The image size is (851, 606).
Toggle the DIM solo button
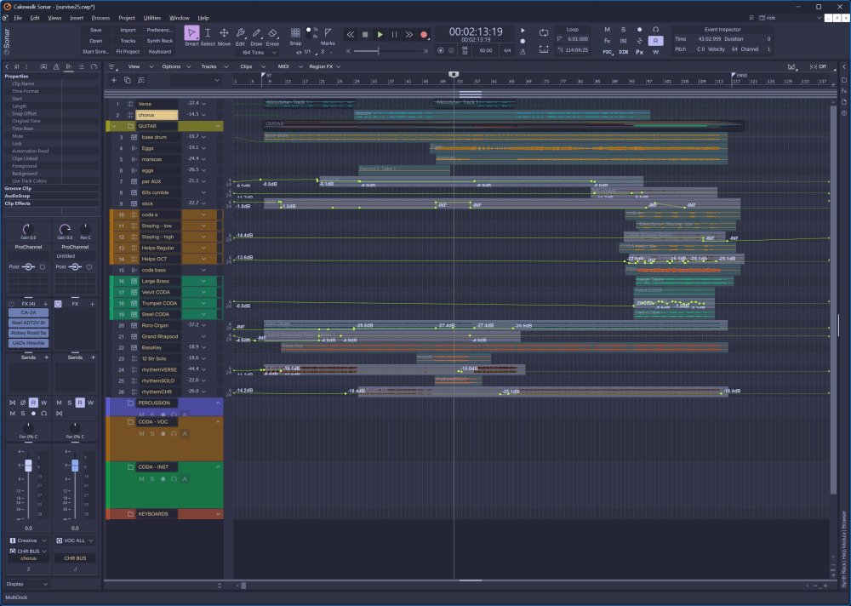pos(624,52)
